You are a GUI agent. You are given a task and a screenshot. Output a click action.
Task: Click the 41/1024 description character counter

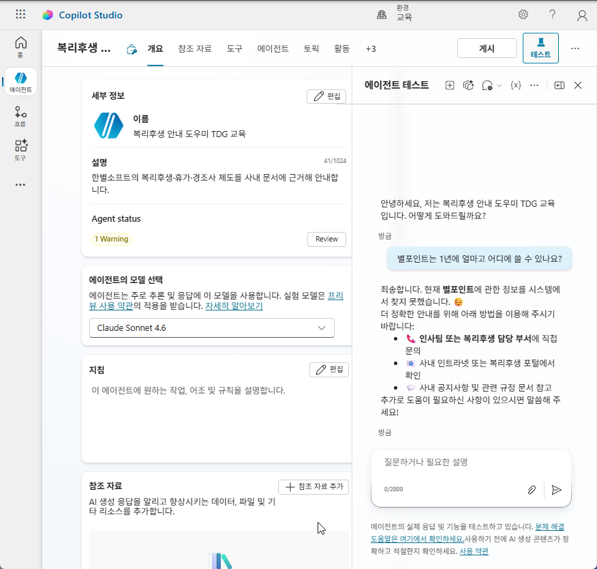(x=335, y=161)
